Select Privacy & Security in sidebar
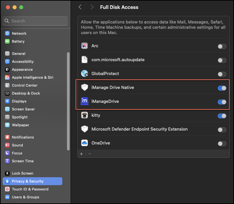This screenshot has width=234, height=204. click(x=28, y=181)
